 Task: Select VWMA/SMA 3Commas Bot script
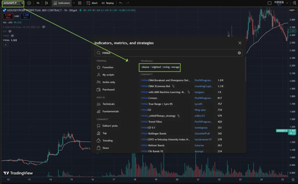[155, 86]
